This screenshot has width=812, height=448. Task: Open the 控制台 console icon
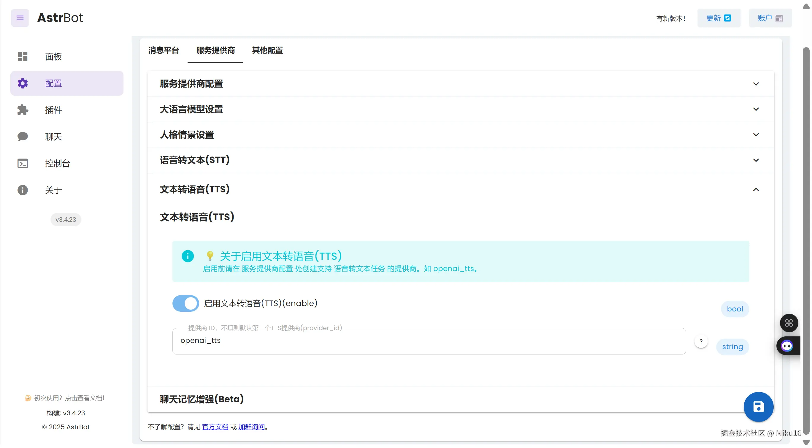click(23, 163)
